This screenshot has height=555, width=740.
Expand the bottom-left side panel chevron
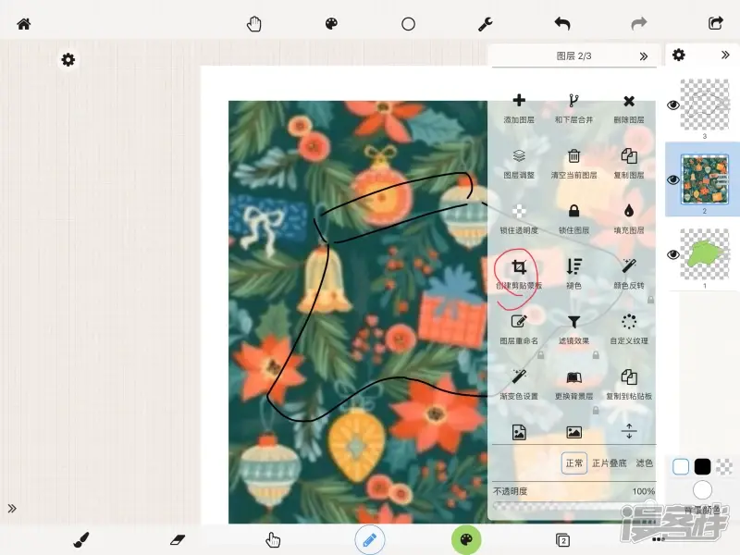point(12,508)
